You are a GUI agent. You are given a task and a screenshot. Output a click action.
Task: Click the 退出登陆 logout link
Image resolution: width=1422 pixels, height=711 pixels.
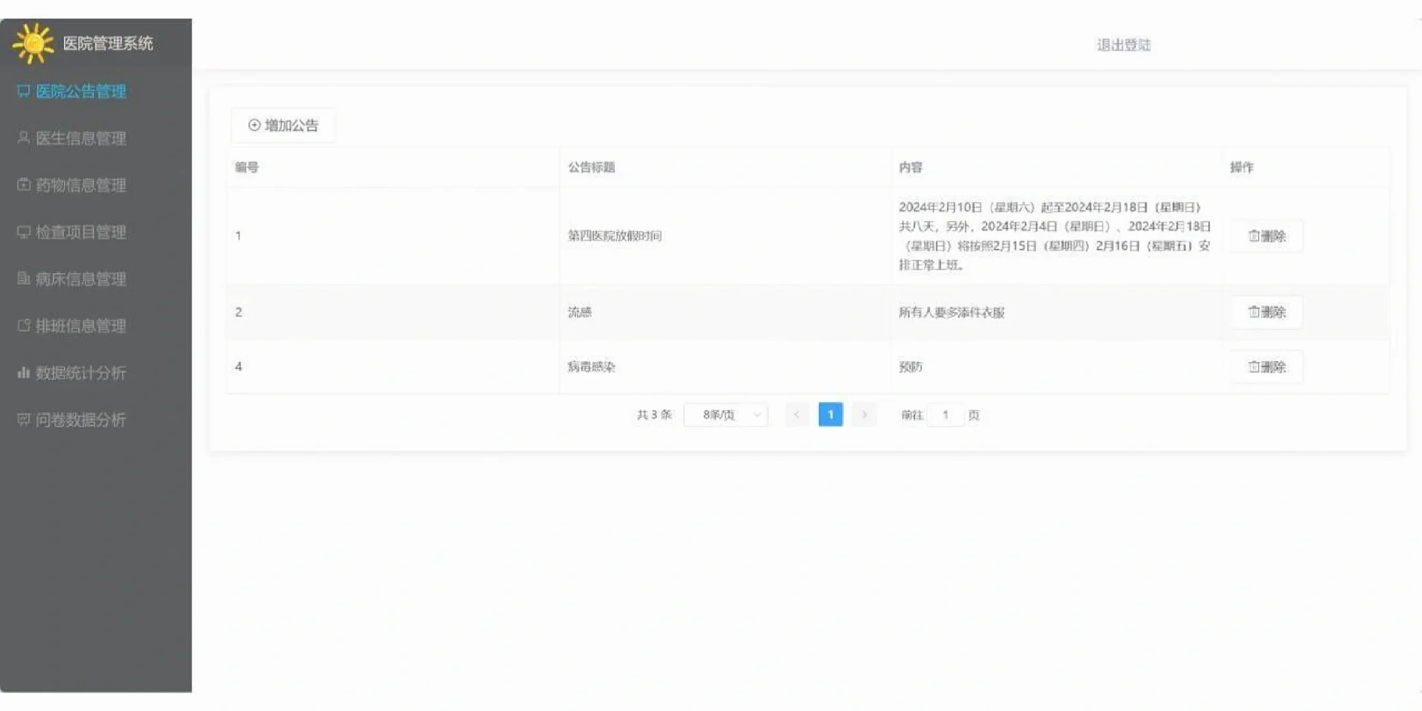[1122, 44]
